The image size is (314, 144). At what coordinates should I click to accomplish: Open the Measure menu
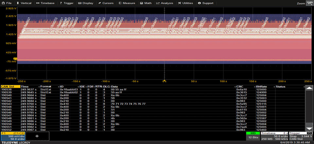pyautogui.click(x=127, y=3)
